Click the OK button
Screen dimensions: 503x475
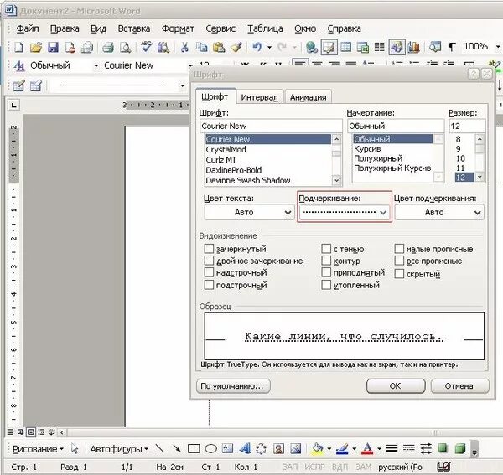tap(396, 386)
